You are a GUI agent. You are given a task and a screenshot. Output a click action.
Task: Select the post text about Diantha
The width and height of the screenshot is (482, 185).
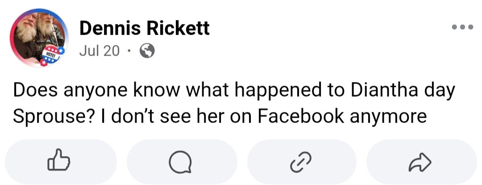tap(233, 103)
